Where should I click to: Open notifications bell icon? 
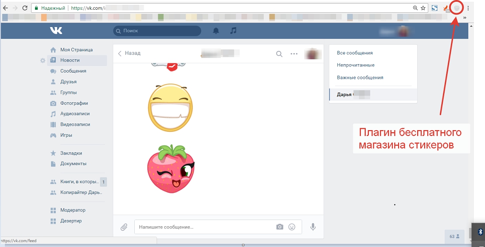pos(216,31)
